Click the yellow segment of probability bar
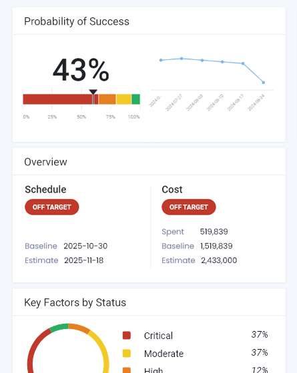 [123, 99]
